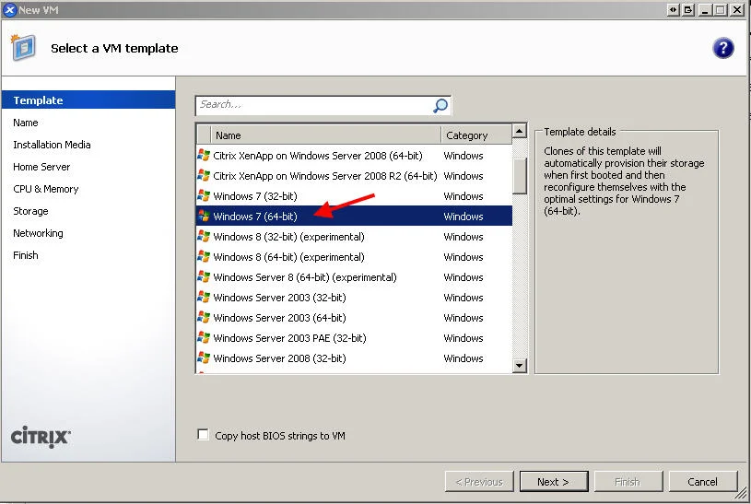Go to the CPU & Memory step
This screenshot has width=751, height=504.
[45, 189]
